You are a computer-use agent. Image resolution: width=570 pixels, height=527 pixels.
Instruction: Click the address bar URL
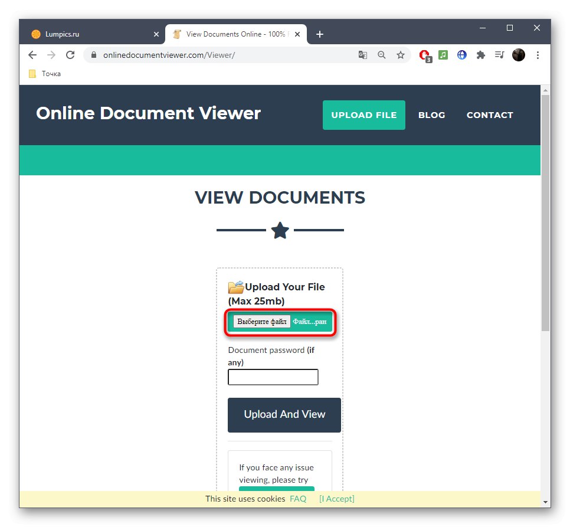click(169, 55)
